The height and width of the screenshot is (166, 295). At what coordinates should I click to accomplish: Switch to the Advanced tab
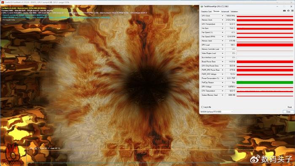click(x=225, y=11)
